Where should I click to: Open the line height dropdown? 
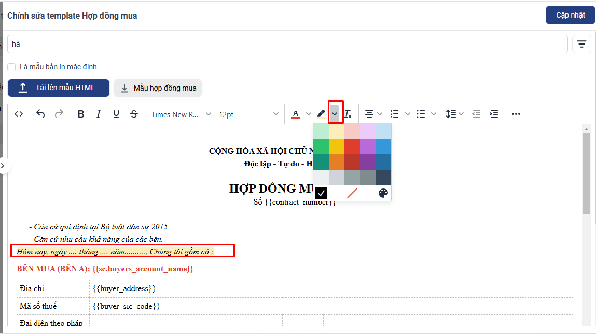[454, 114]
